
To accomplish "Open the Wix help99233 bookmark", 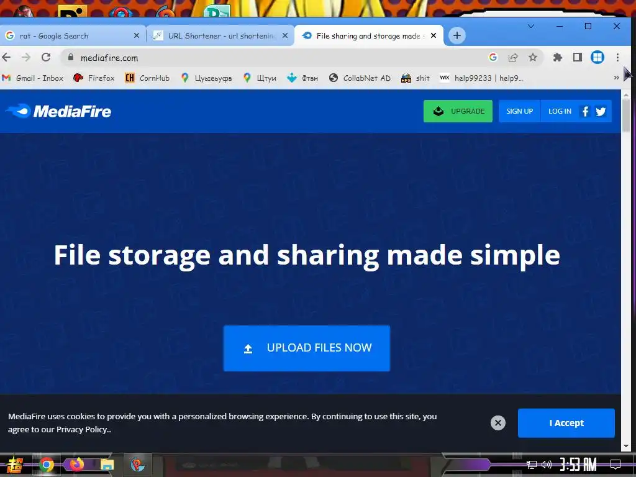I will point(482,78).
